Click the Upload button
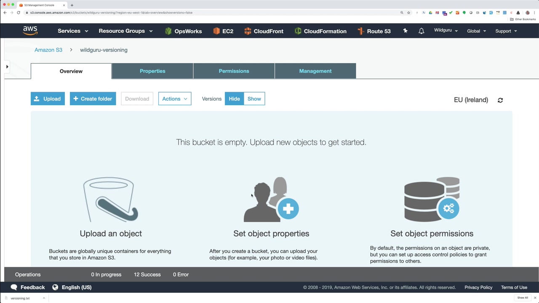This screenshot has height=303, width=539. click(48, 99)
